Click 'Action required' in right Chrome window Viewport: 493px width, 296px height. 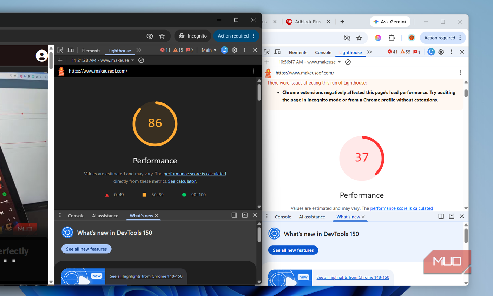pos(443,38)
